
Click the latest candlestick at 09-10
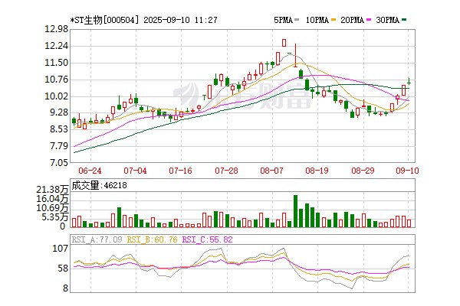click(x=410, y=81)
